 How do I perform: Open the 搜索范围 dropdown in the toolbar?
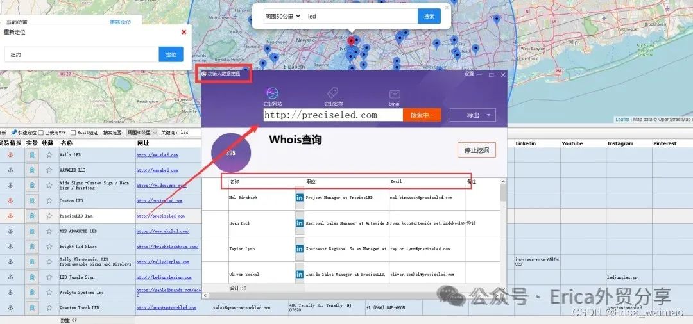(x=142, y=133)
